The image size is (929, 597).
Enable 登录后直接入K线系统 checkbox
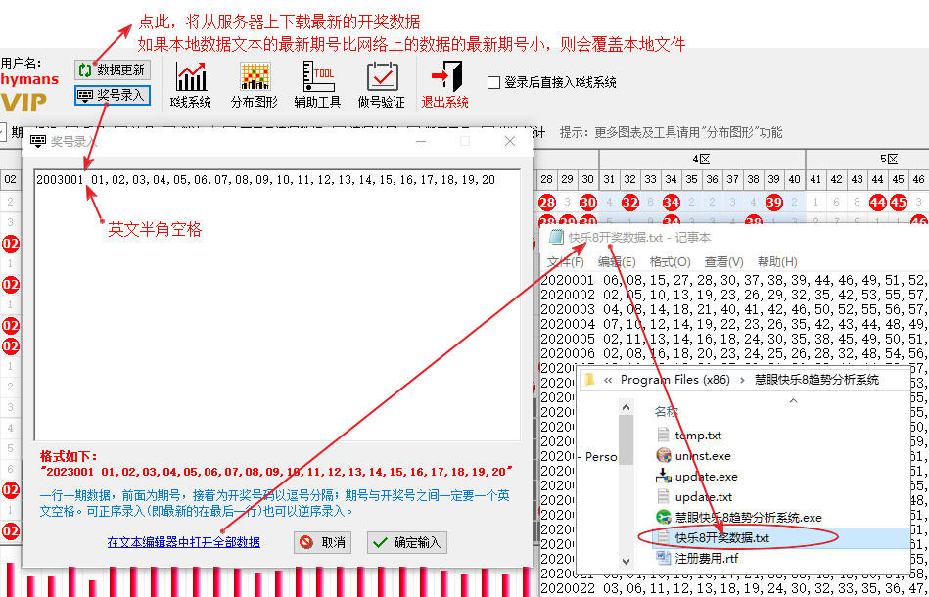pyautogui.click(x=494, y=83)
